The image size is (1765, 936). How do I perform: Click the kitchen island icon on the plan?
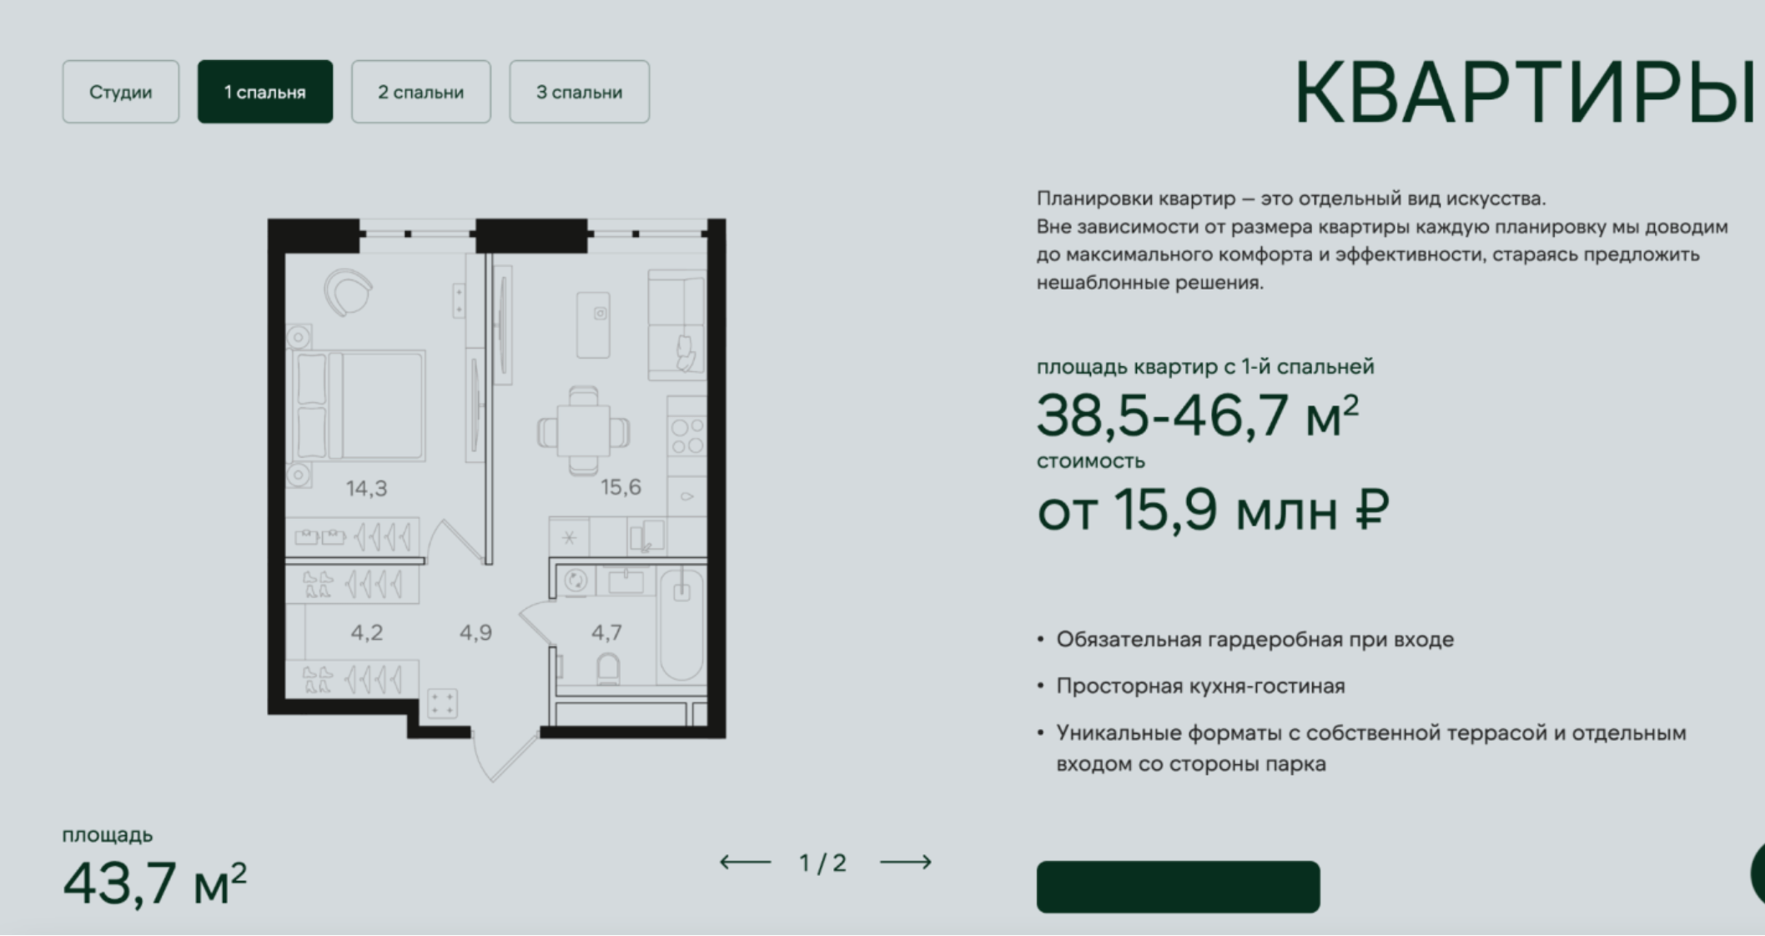point(593,325)
